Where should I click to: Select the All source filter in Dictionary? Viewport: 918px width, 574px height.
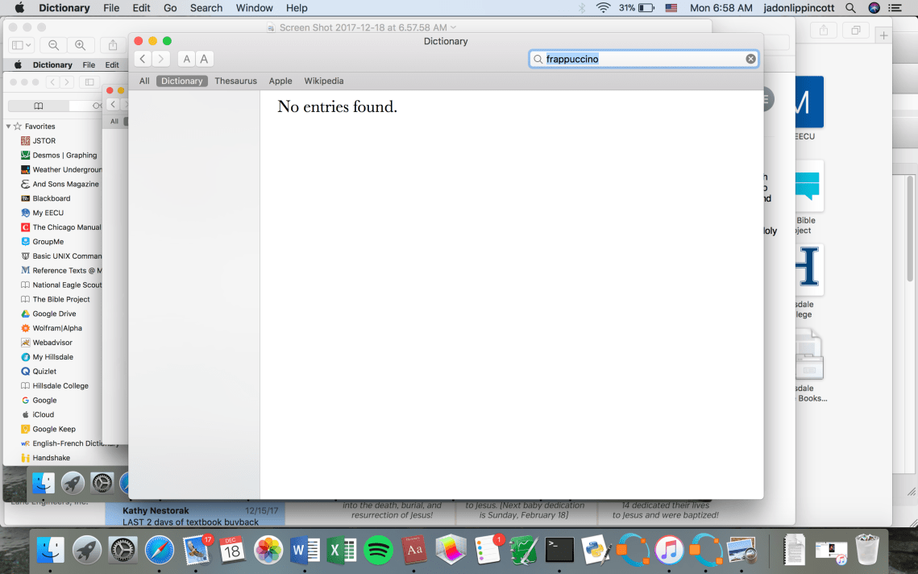(x=144, y=81)
